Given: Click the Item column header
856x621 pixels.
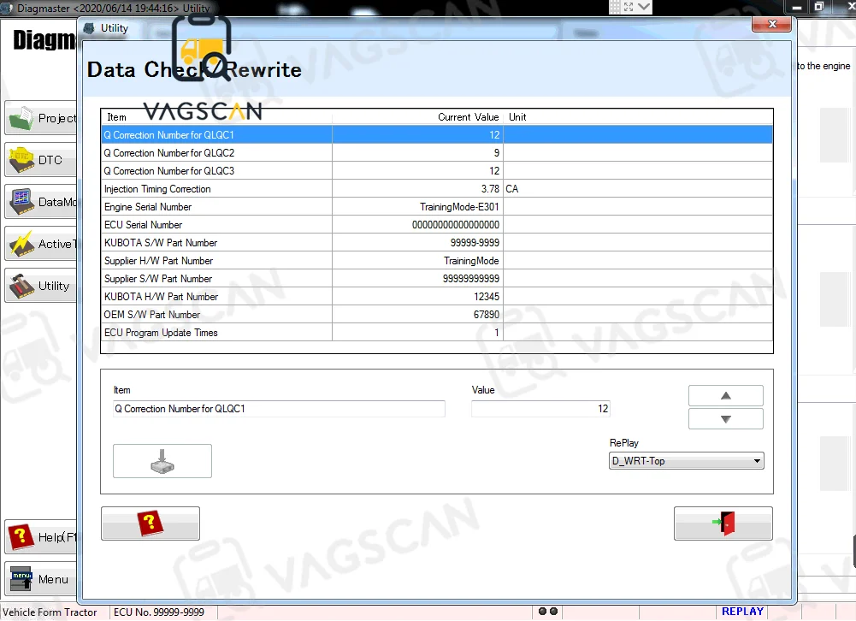Looking at the screenshot, I should coord(216,117).
